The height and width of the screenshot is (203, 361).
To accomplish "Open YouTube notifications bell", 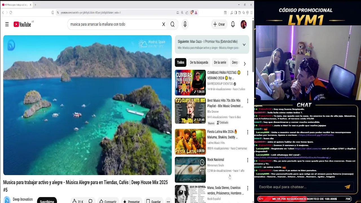I will 233,25.
